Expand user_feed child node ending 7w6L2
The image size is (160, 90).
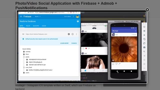pyautogui.click(x=27, y=70)
